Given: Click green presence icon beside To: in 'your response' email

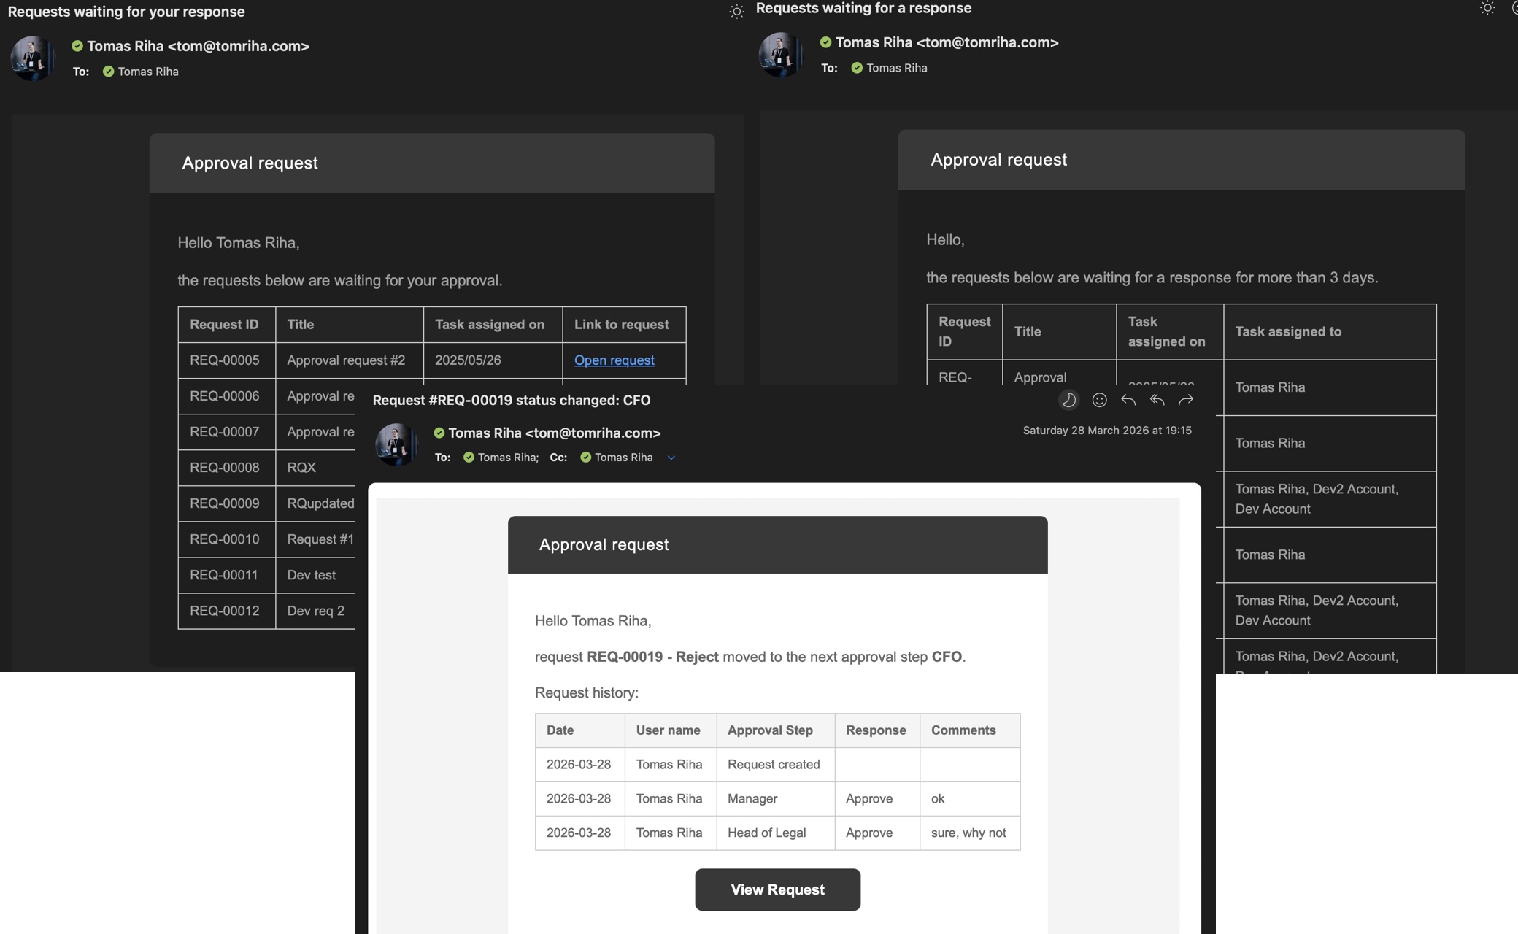Looking at the screenshot, I should point(108,72).
